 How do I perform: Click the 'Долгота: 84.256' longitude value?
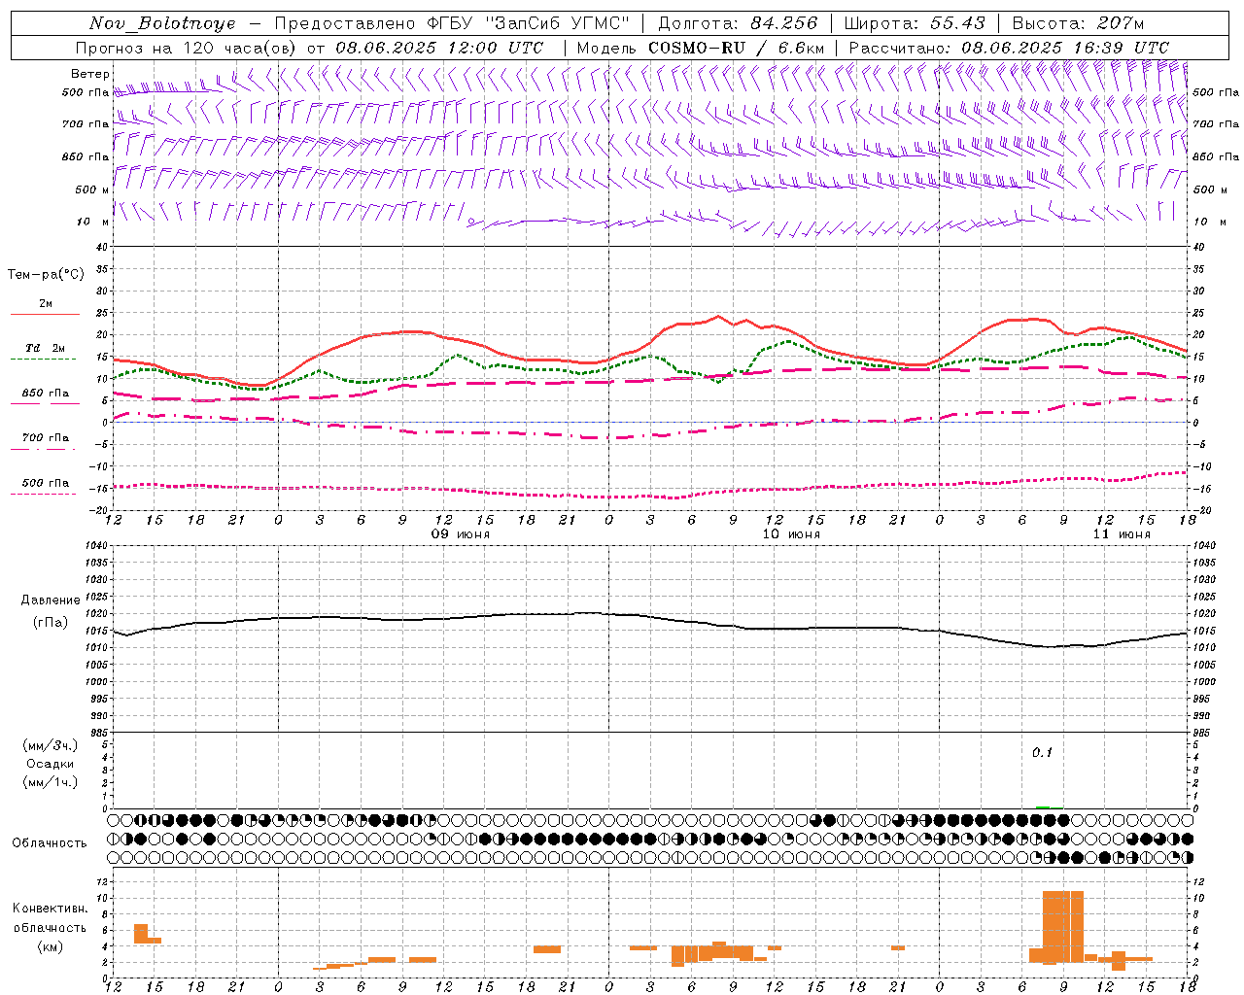(x=738, y=23)
